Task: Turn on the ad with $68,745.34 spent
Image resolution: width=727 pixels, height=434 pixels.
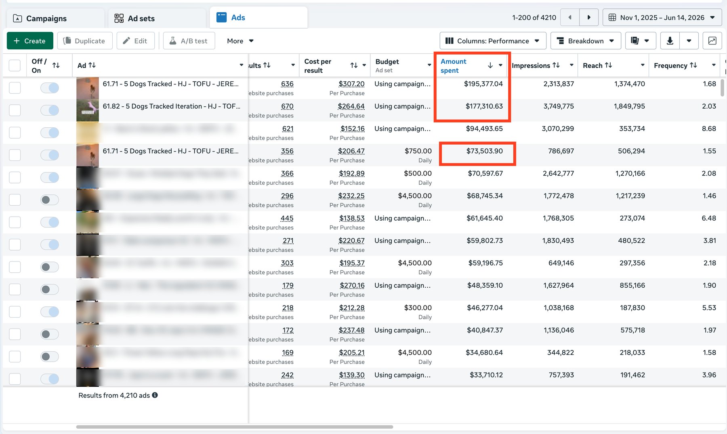Action: point(50,200)
